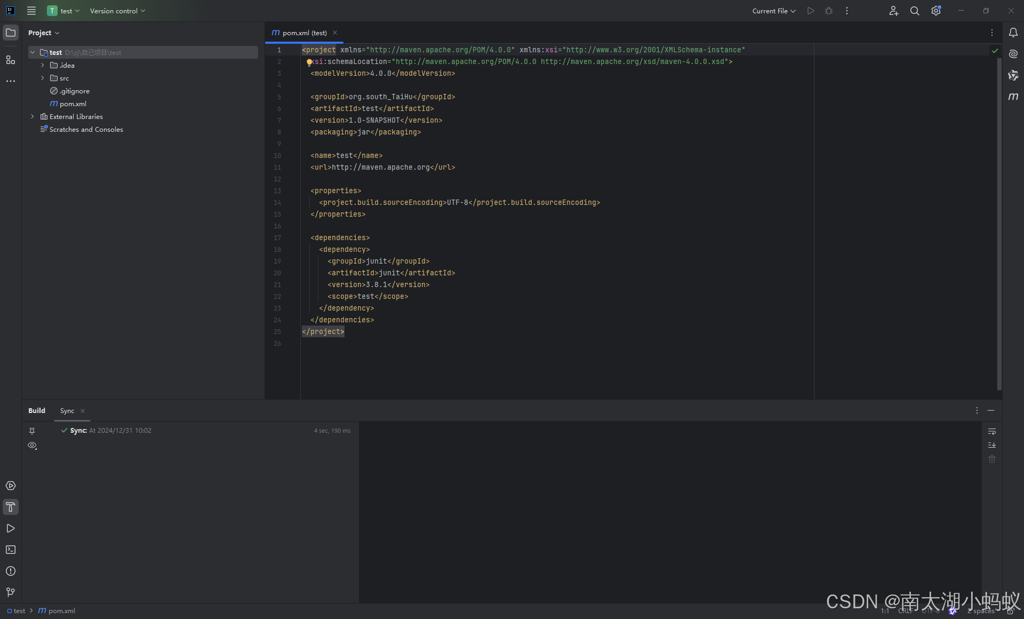
Task: Open the Maven tool window icon
Action: [1013, 97]
